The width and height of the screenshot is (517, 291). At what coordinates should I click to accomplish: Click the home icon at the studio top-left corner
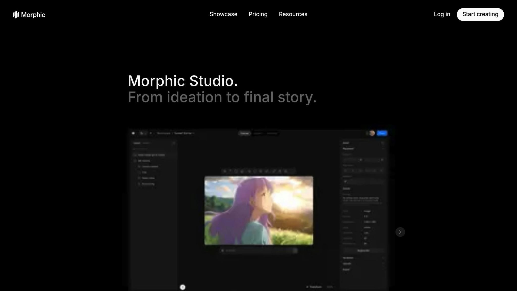[133, 133]
